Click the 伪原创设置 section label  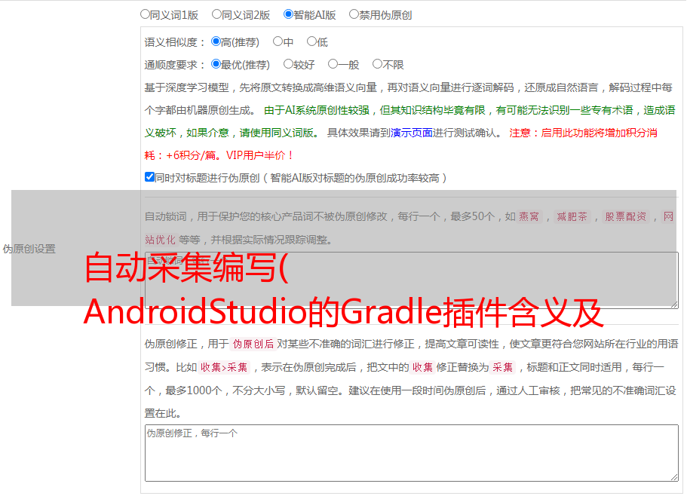click(29, 249)
